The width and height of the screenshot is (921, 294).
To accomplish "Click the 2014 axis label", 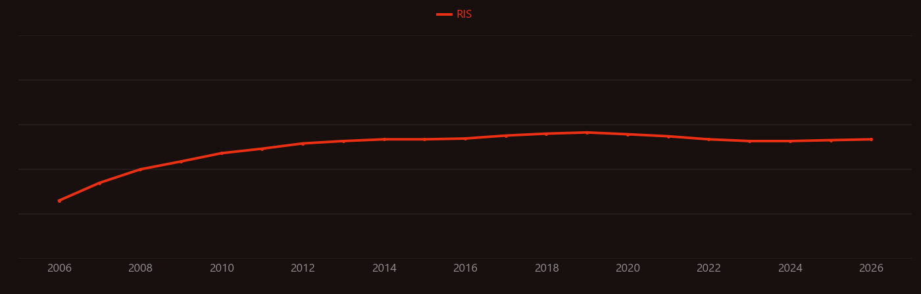I will pos(384,268).
